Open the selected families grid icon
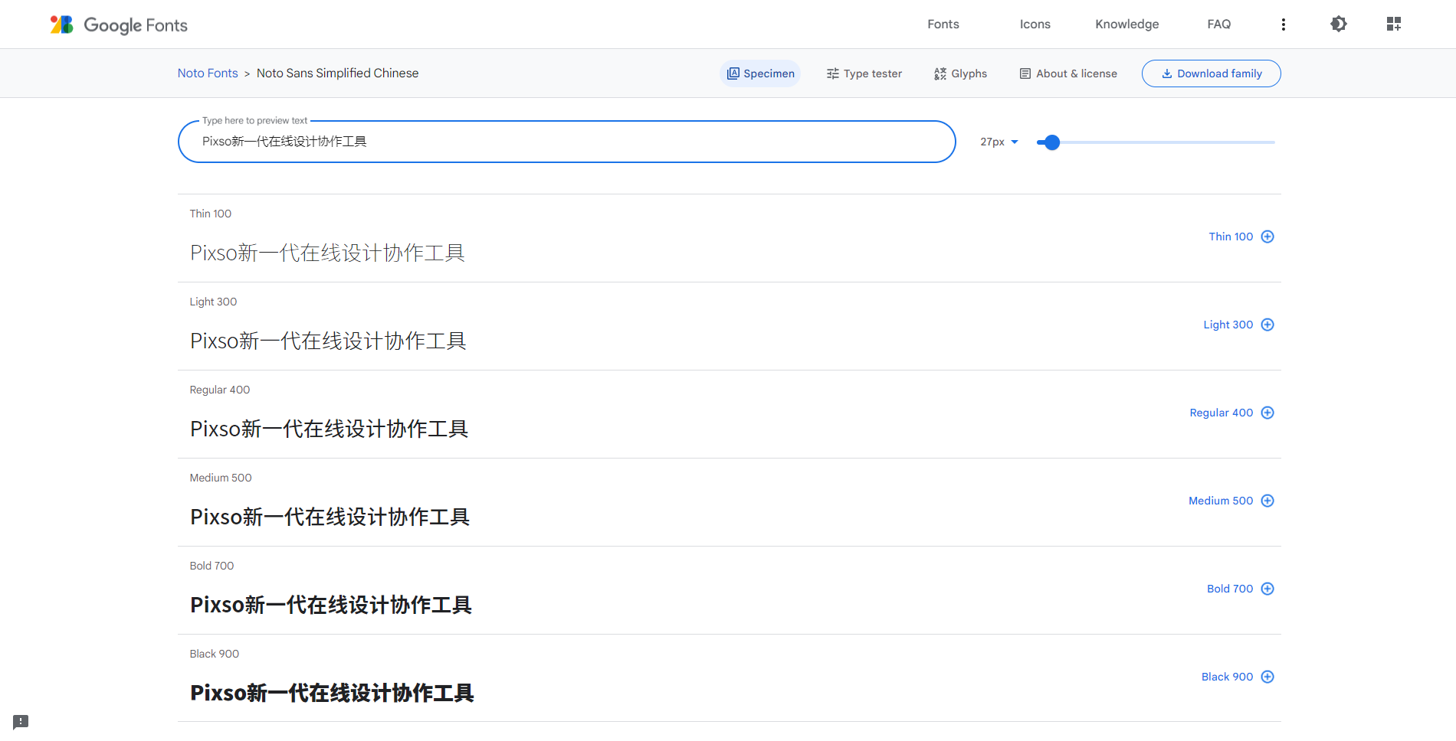The height and width of the screenshot is (741, 1456). pos(1394,24)
